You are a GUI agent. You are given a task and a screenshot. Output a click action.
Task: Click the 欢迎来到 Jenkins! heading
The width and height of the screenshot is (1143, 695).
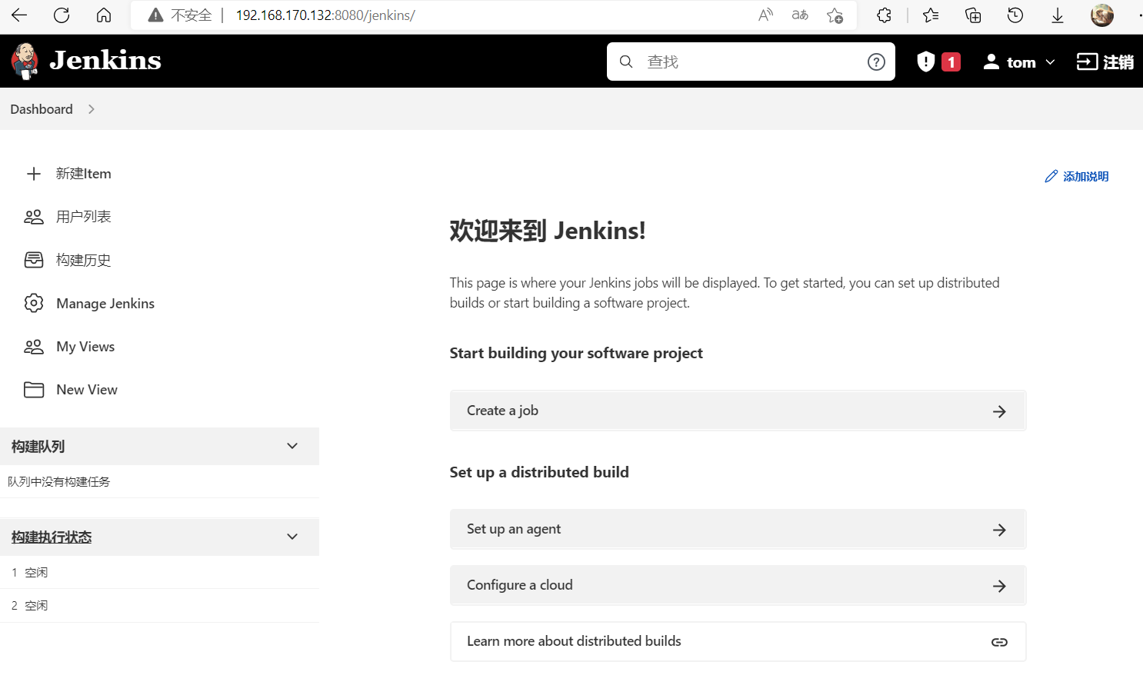pos(548,230)
